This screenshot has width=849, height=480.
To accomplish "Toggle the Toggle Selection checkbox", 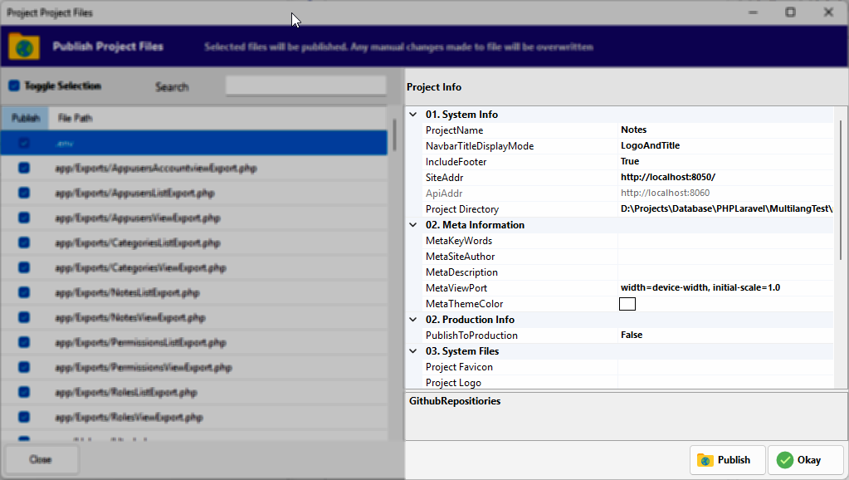I will pos(14,86).
